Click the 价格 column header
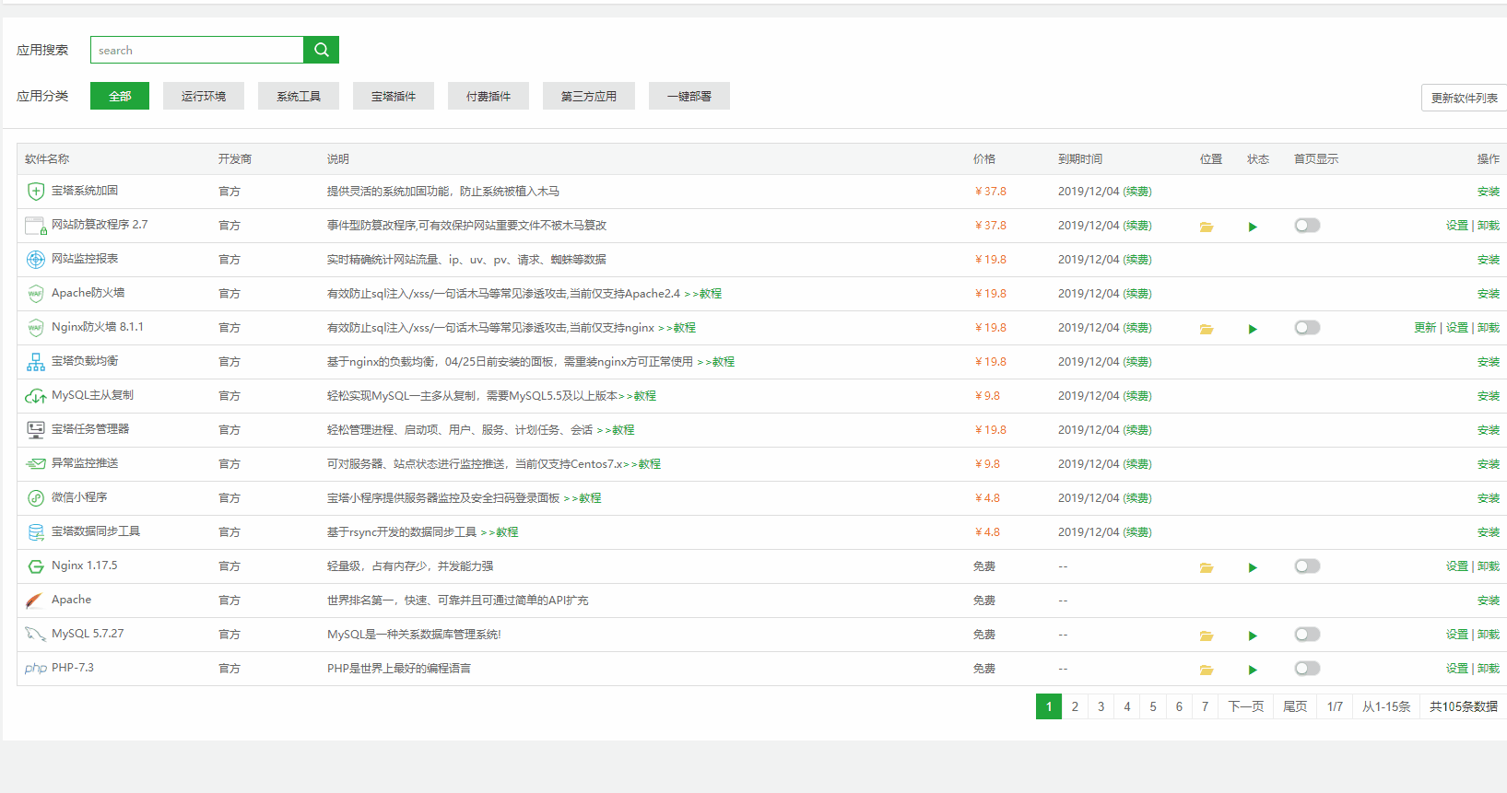 pyautogui.click(x=984, y=159)
